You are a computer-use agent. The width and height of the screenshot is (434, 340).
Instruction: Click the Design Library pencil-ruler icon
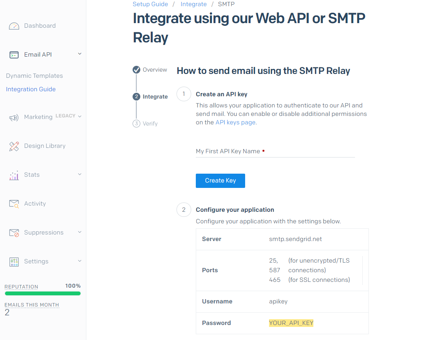point(14,146)
